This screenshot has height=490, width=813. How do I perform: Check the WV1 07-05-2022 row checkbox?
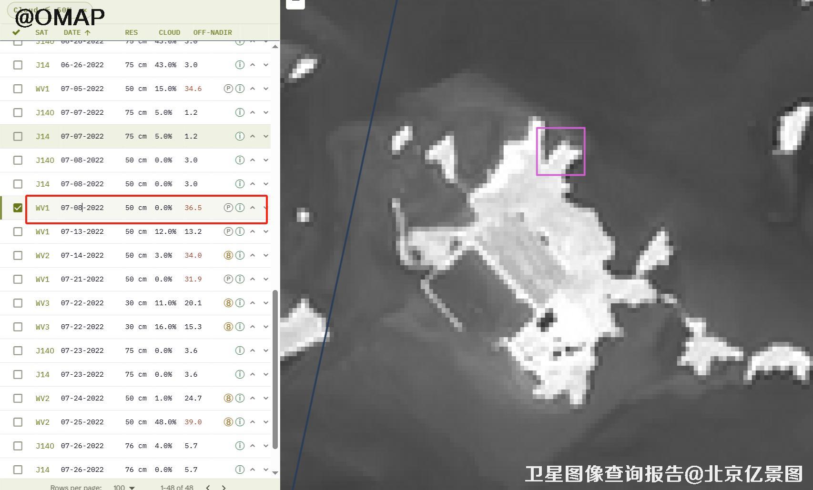(x=18, y=89)
